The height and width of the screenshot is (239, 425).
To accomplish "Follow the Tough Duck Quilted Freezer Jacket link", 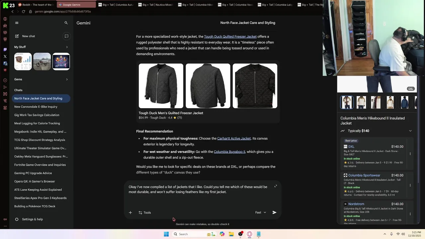I will [x=230, y=37].
